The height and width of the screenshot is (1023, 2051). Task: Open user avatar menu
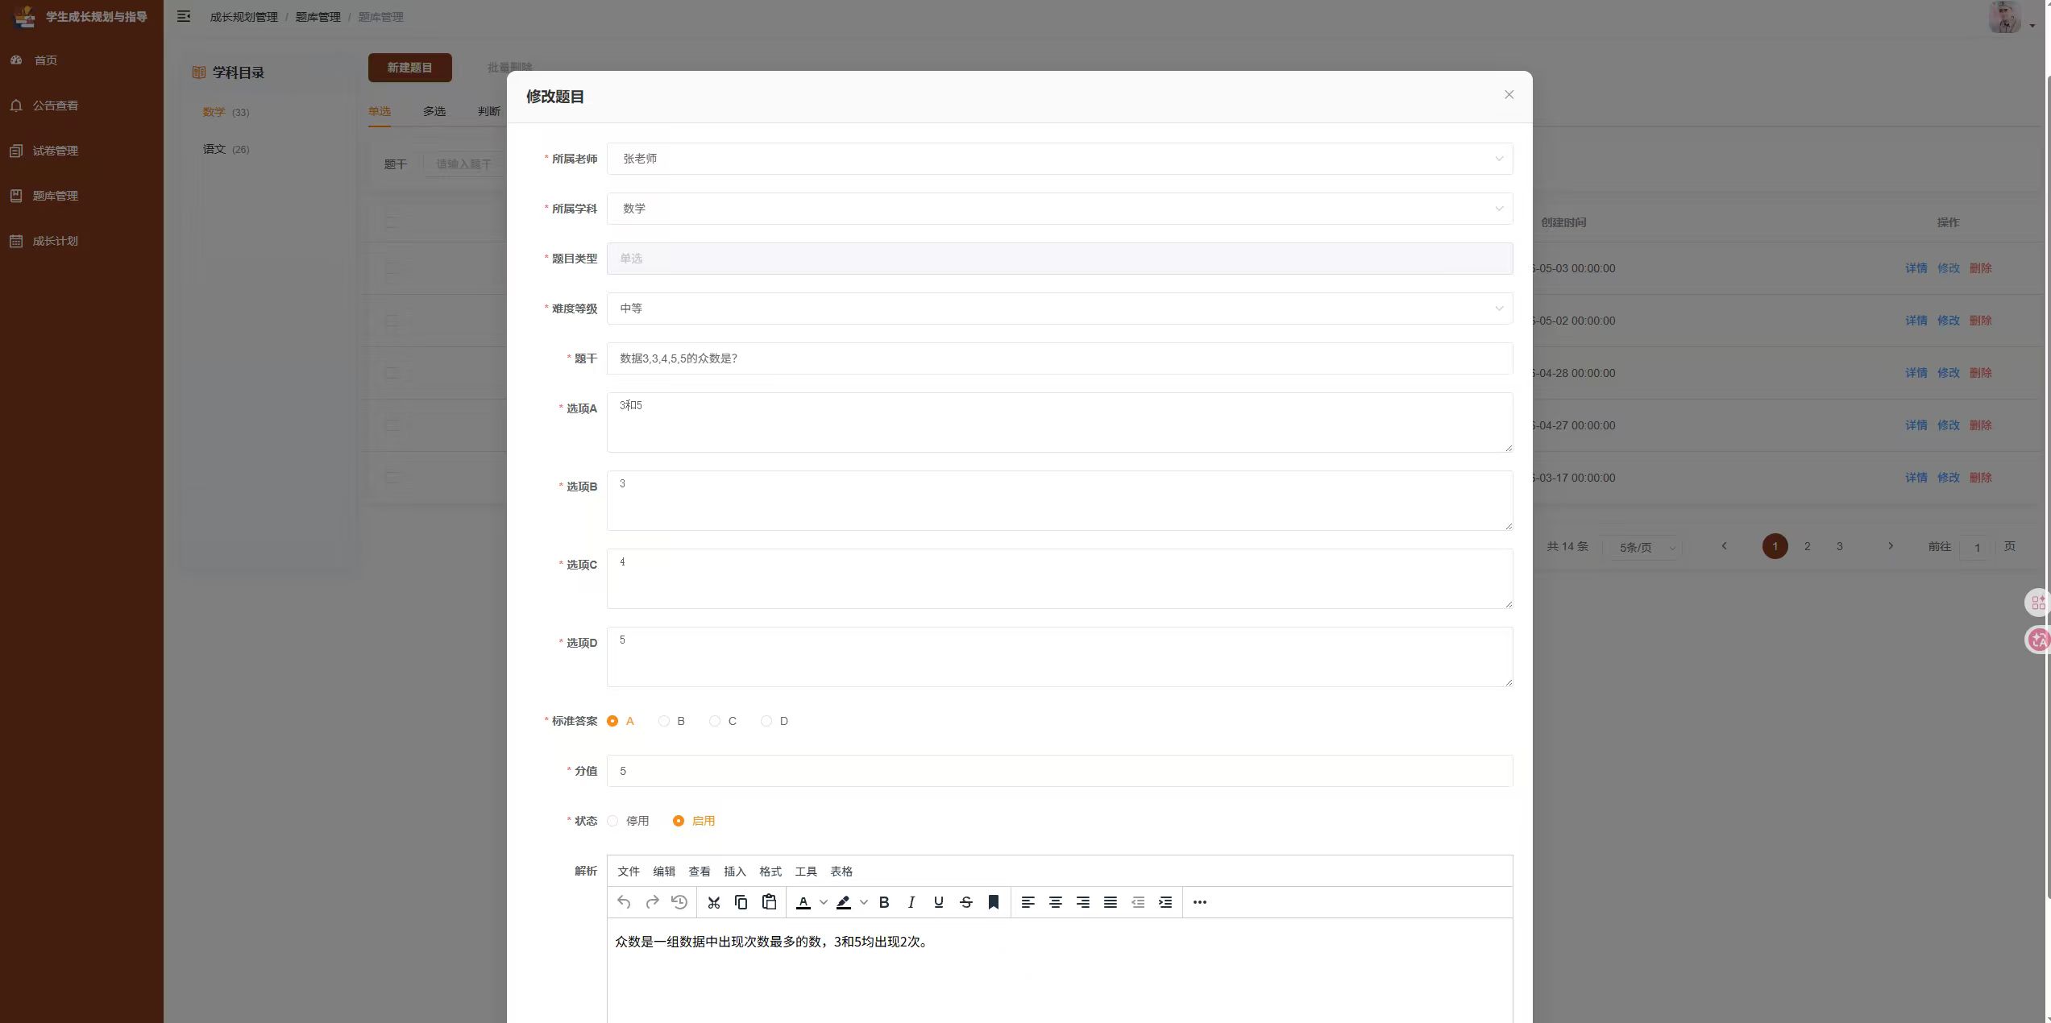point(2005,17)
